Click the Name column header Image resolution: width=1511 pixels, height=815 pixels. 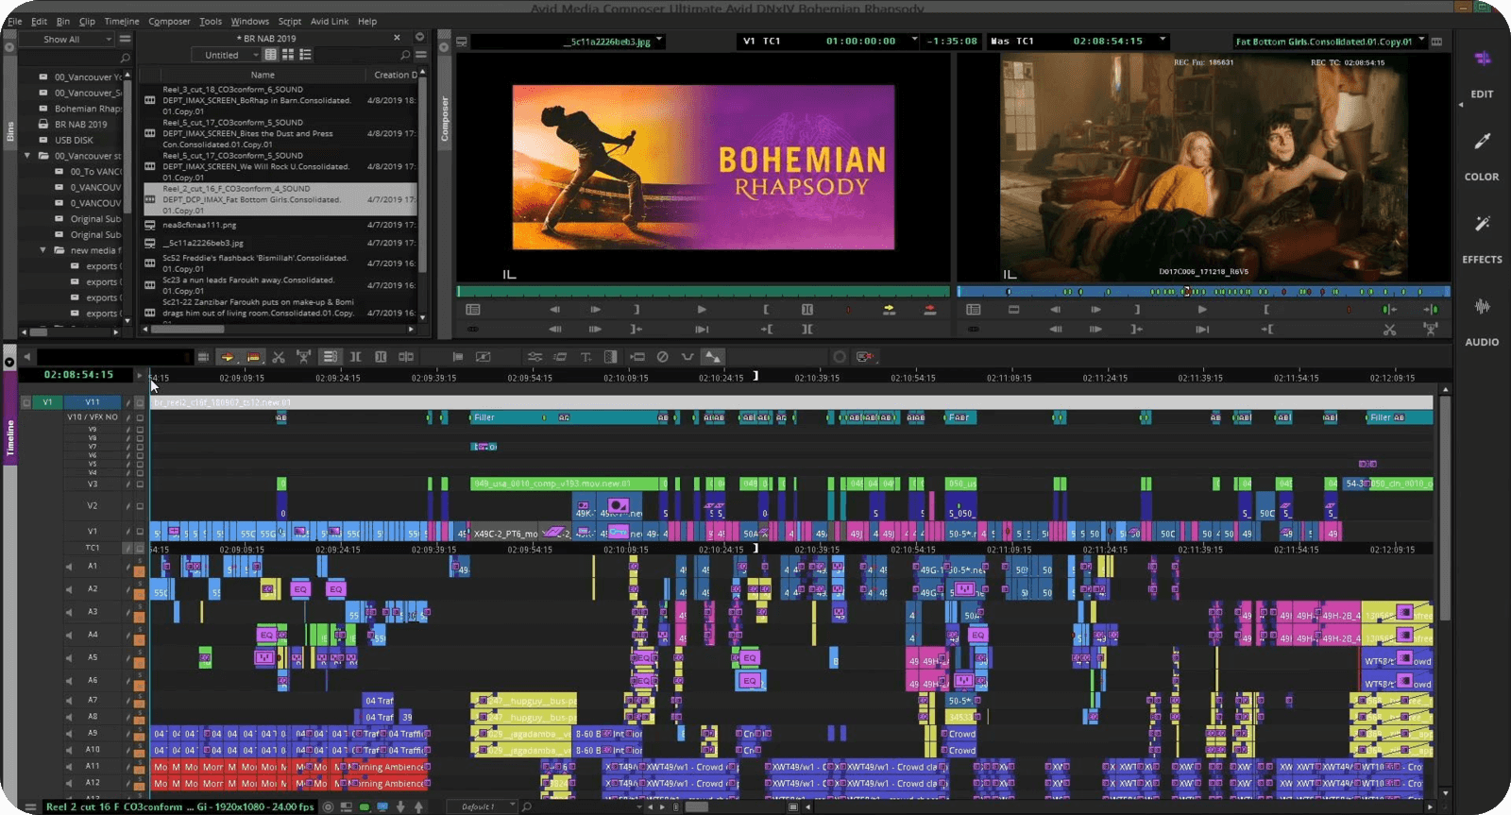click(x=263, y=75)
